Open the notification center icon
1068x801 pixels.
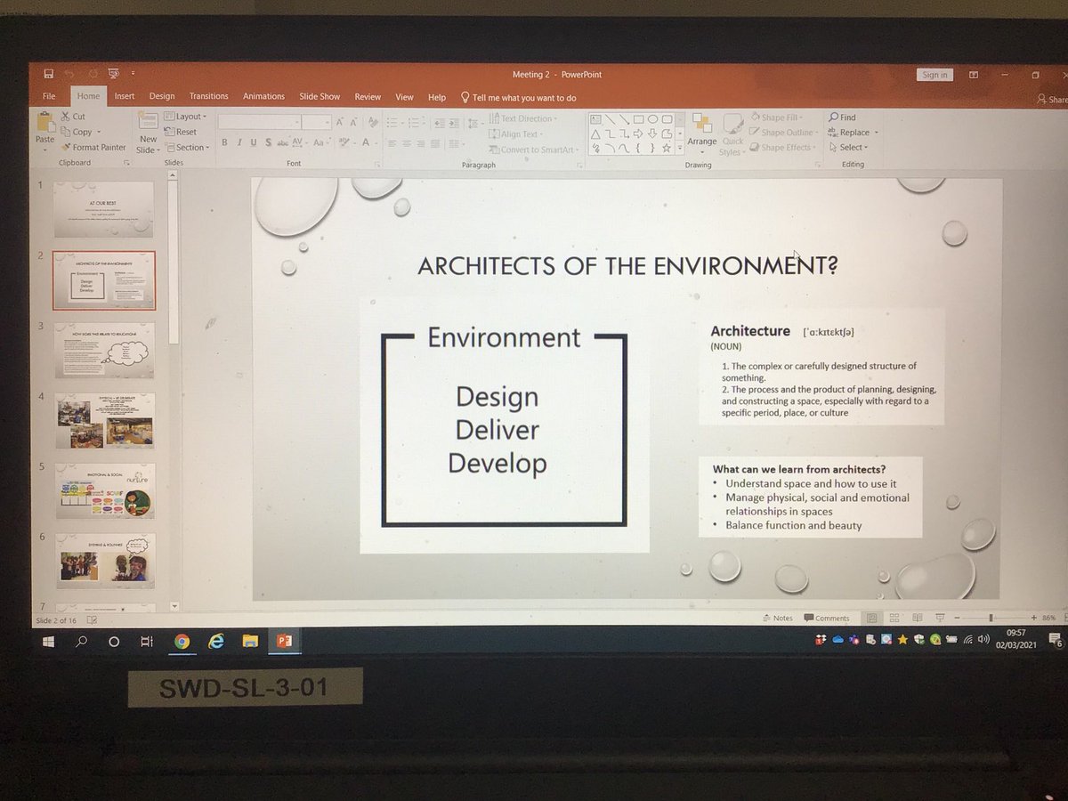point(1056,641)
